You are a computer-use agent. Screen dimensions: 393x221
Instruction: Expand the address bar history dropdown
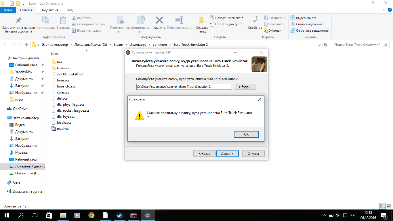pos(320,45)
